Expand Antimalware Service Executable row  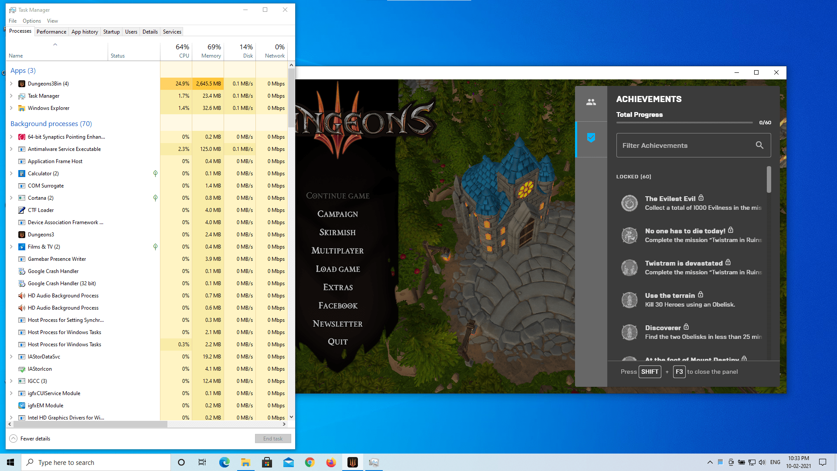(11, 149)
